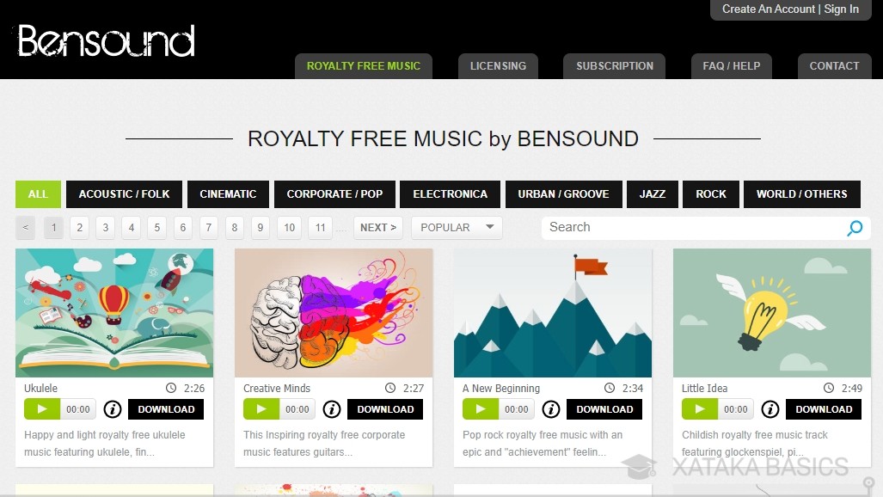The image size is (883, 497).
Task: Click the Sign In link
Action: coord(842,9)
